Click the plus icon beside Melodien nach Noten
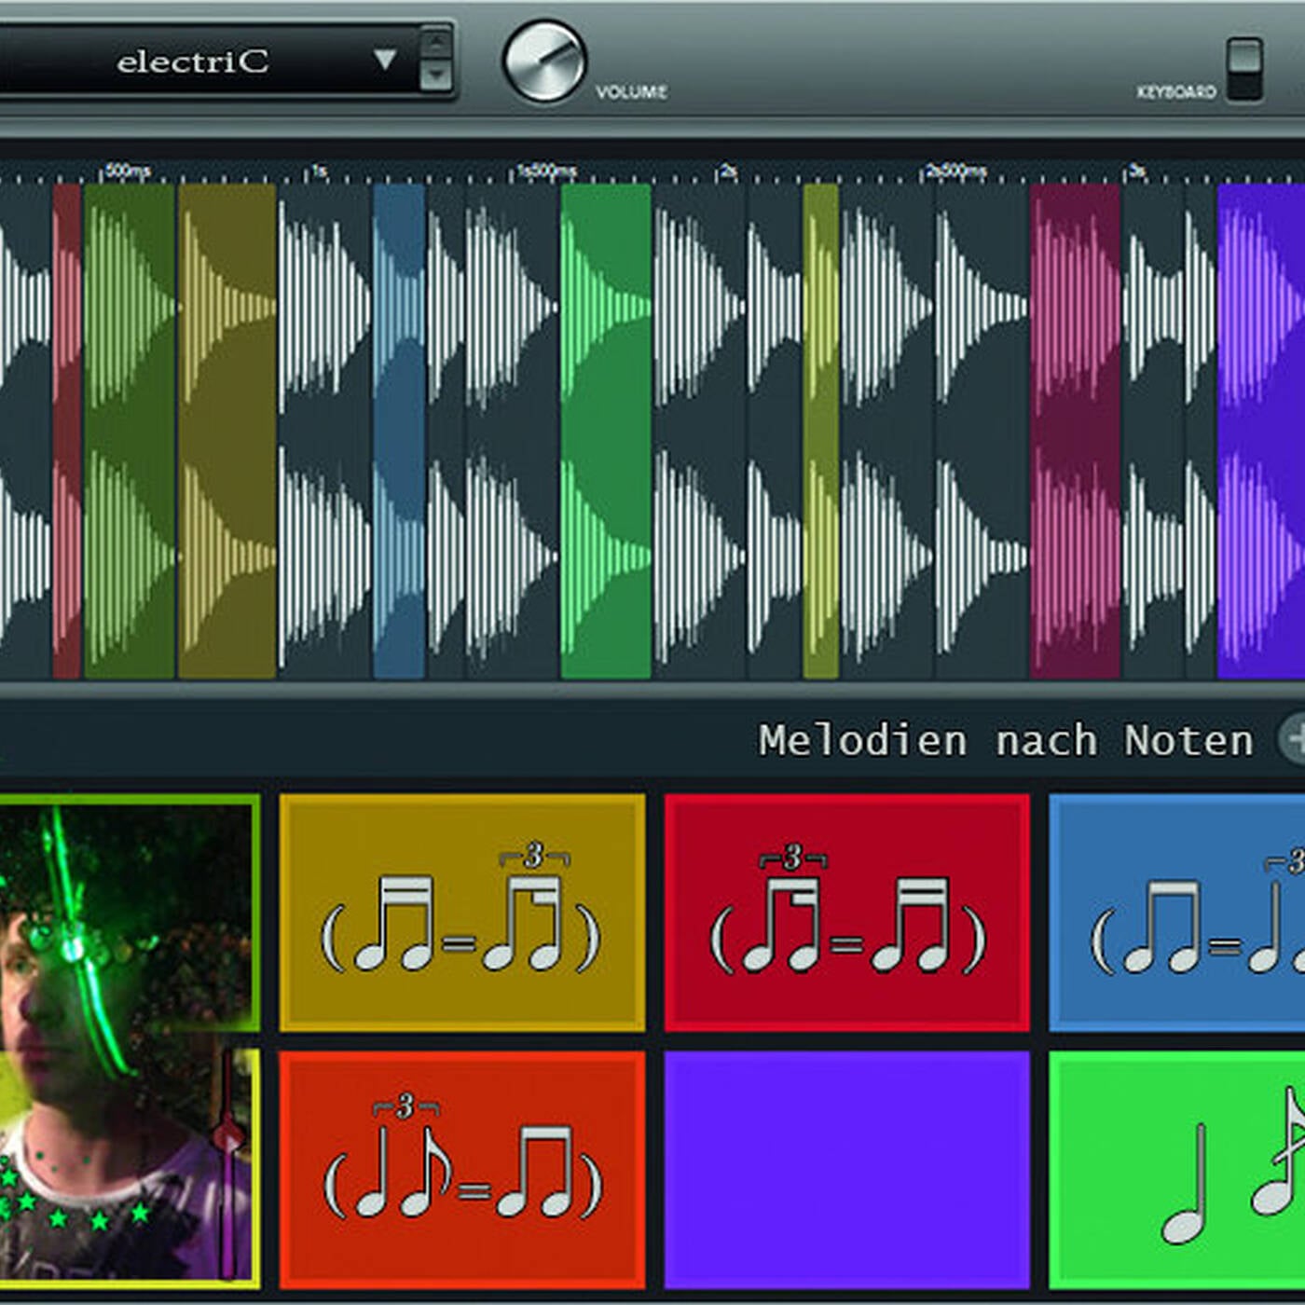Image resolution: width=1305 pixels, height=1305 pixels. point(1294,740)
